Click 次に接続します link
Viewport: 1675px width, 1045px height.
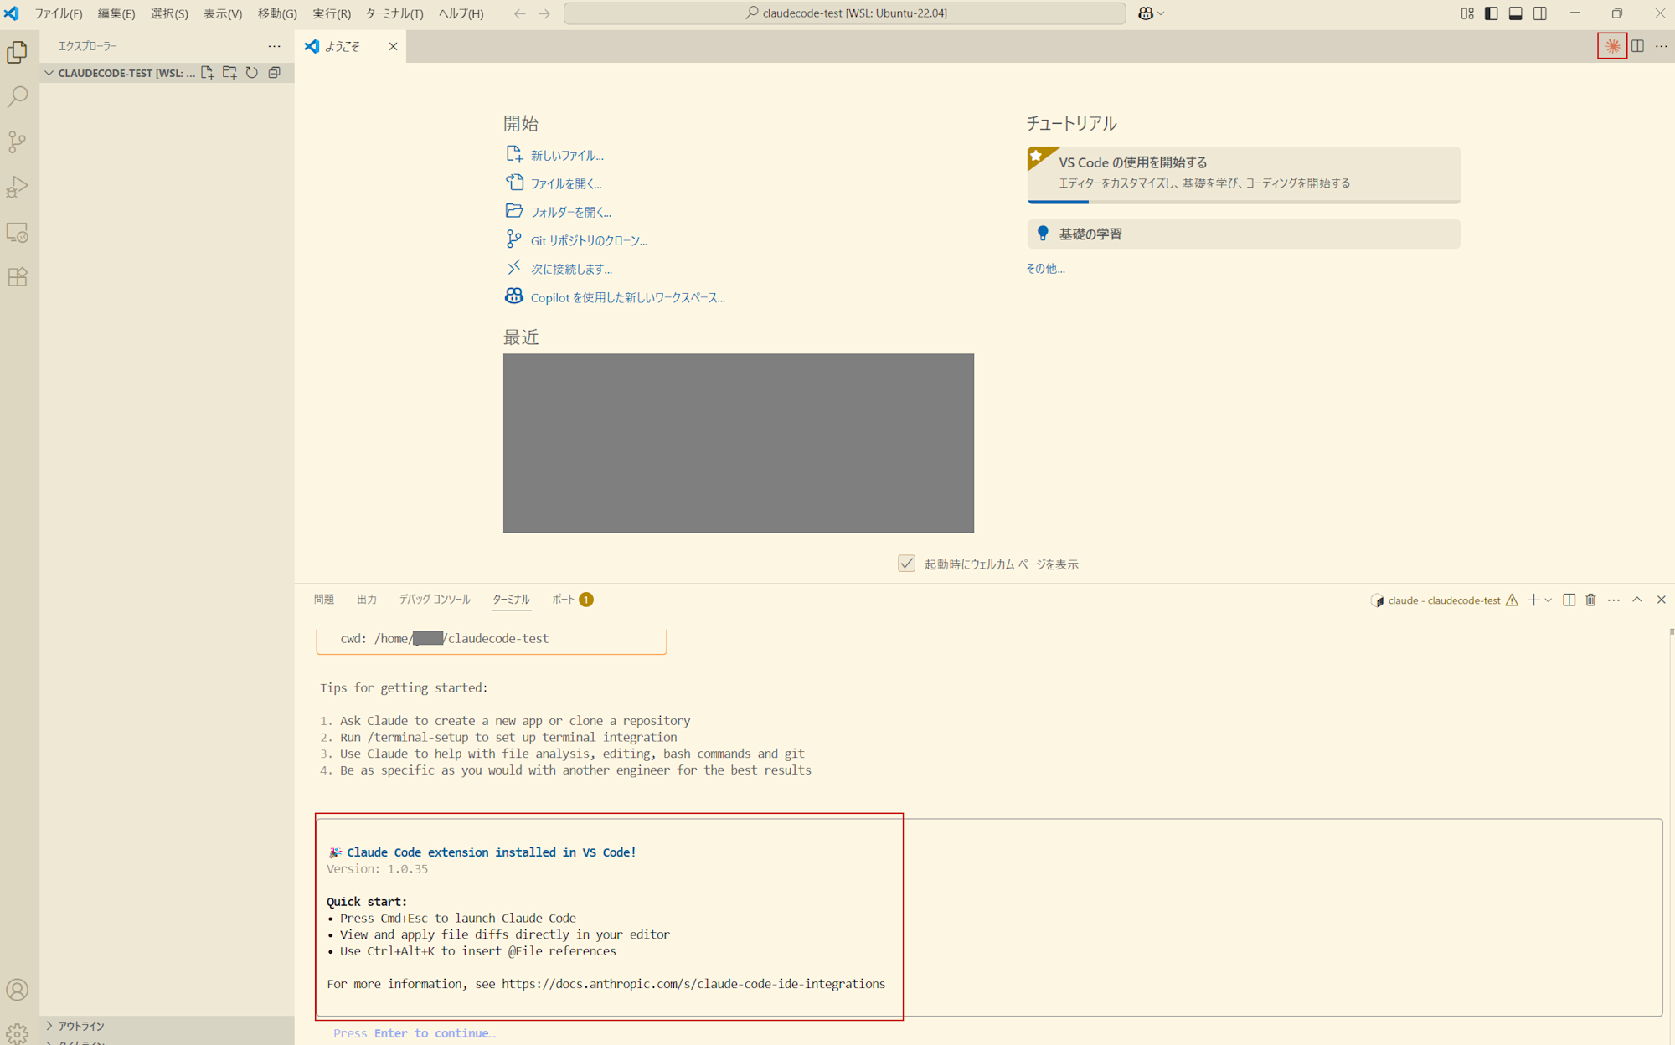click(571, 269)
